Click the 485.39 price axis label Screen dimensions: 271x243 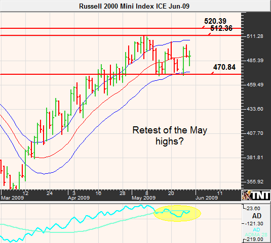pyautogui.click(x=255, y=61)
